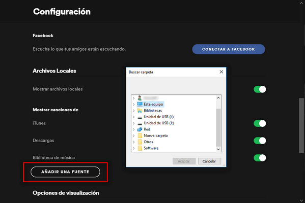Select Unidad de USB (I:) entry
The image size is (305, 203).
click(159, 117)
